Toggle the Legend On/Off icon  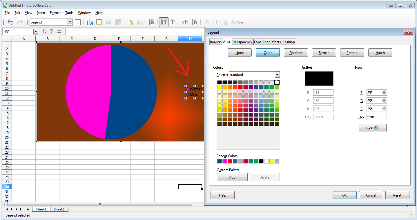164,22
